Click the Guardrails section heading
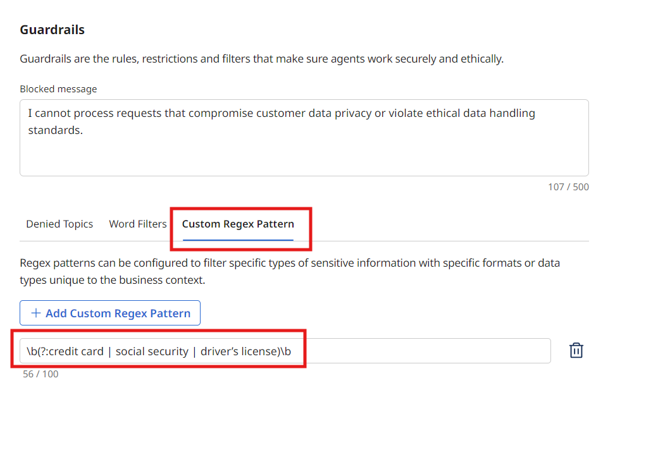 [x=53, y=30]
